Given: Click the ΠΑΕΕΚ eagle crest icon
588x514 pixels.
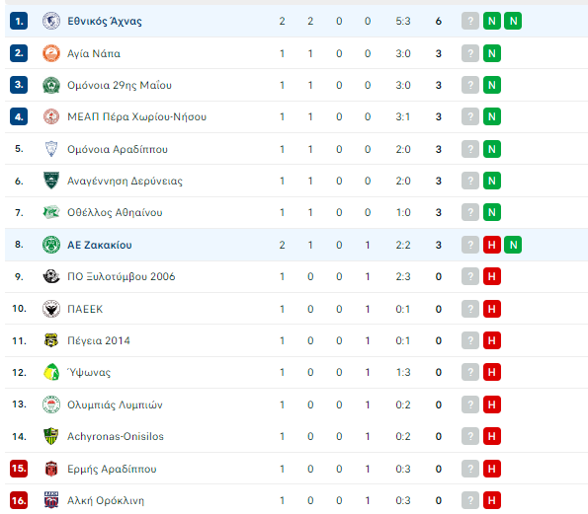Looking at the screenshot, I should (51, 309).
